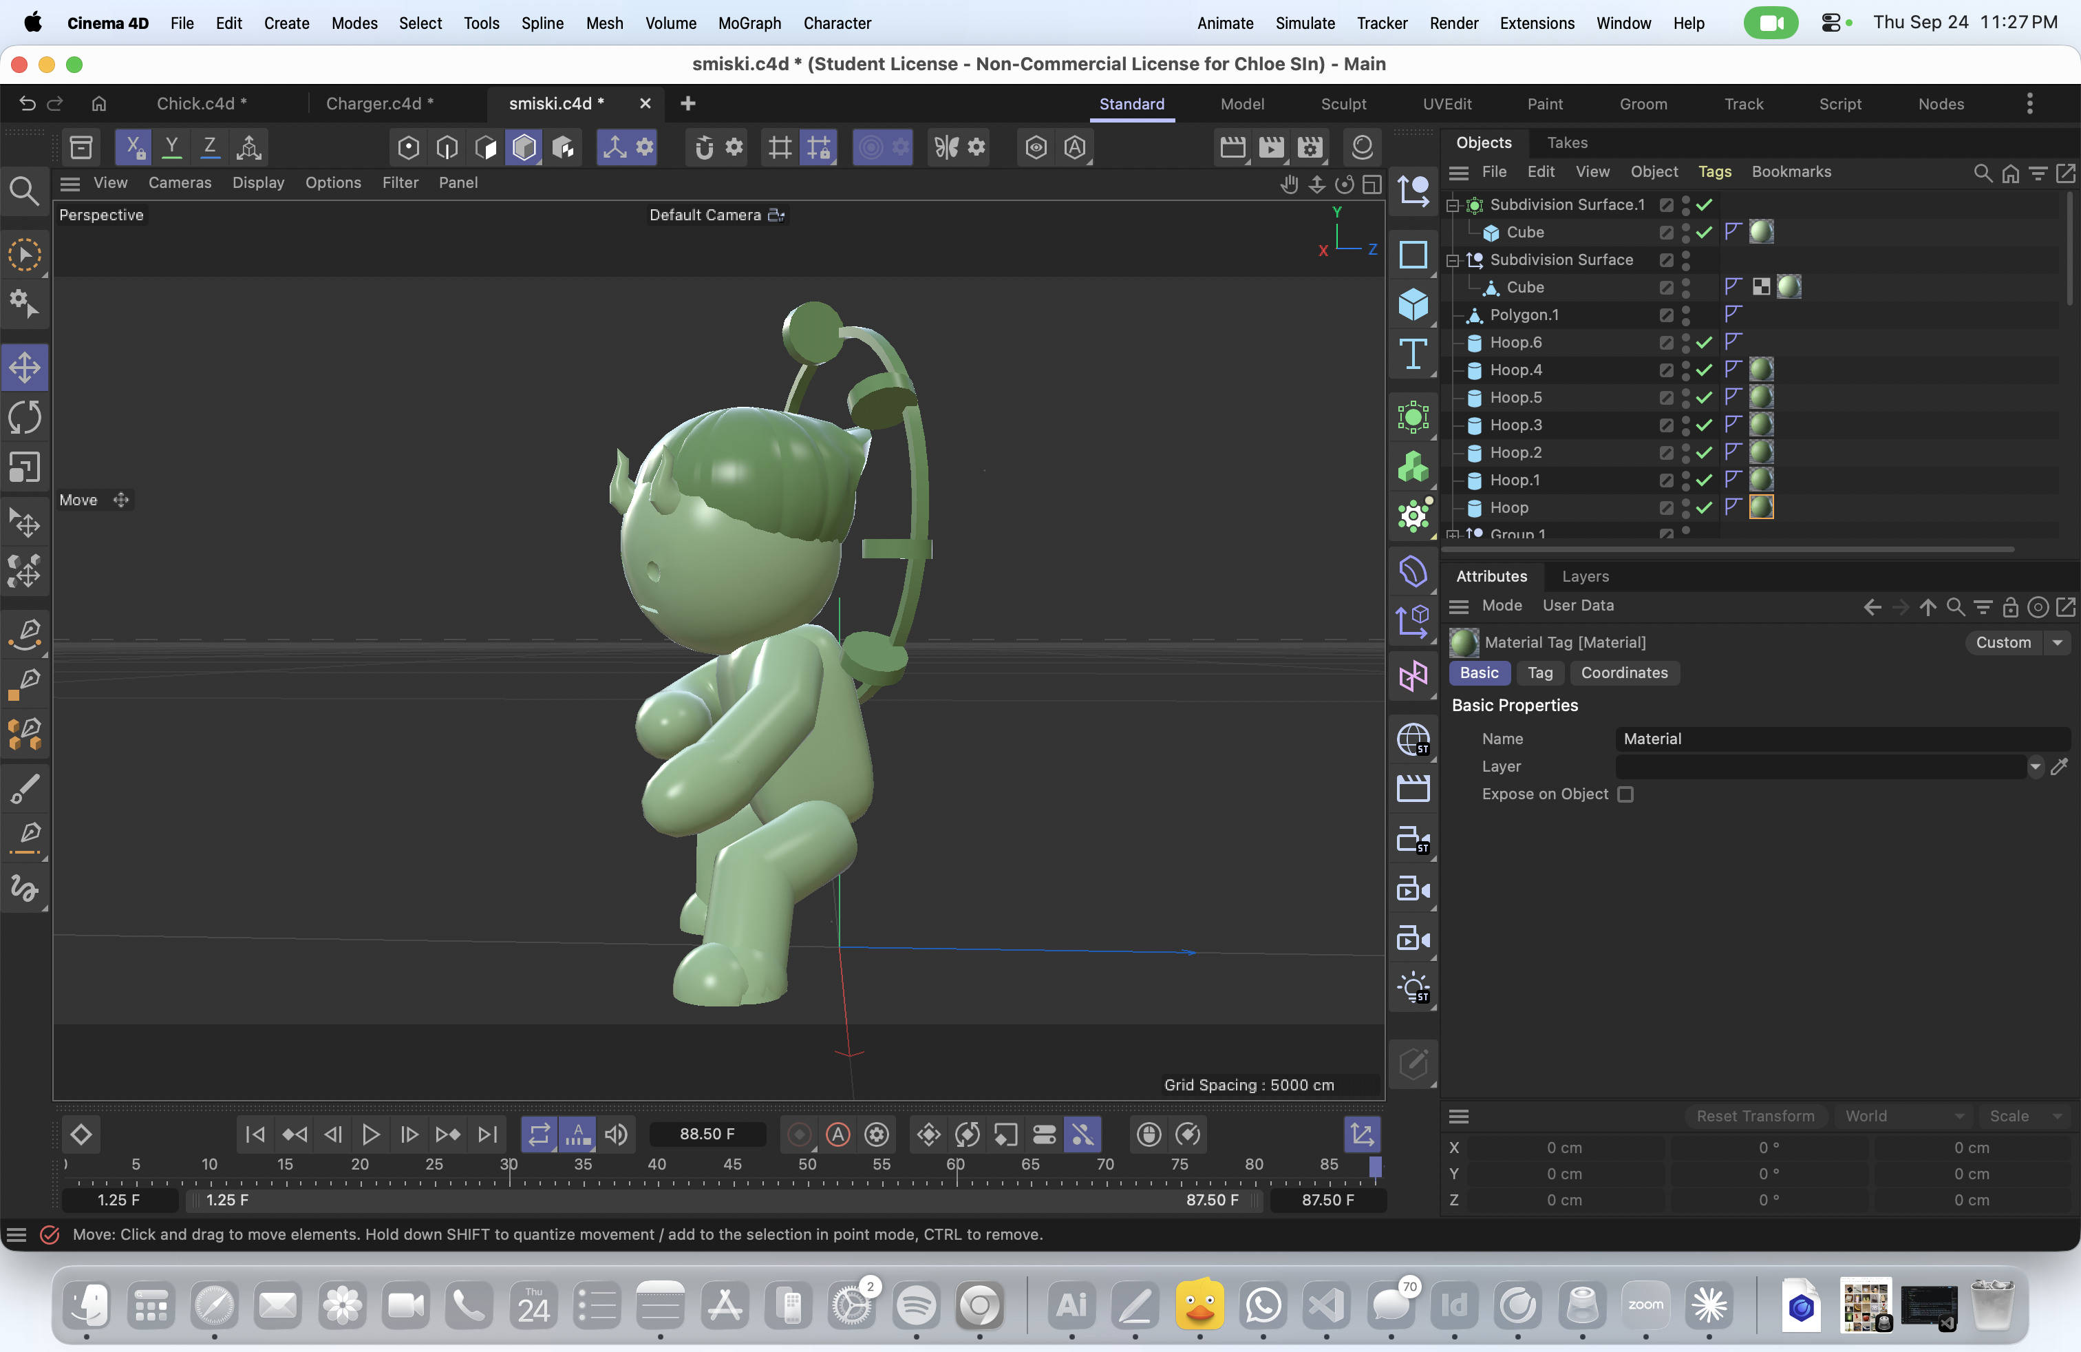Screen dimensions: 2081x1352
Task: Enable Model mode icon in top toolbar
Action: tap(524, 147)
